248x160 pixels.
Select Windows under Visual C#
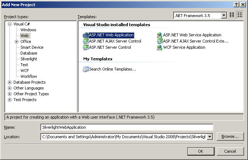28,30
